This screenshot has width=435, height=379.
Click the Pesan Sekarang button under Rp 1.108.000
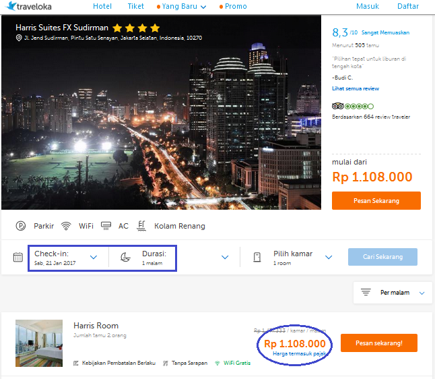pos(376,200)
